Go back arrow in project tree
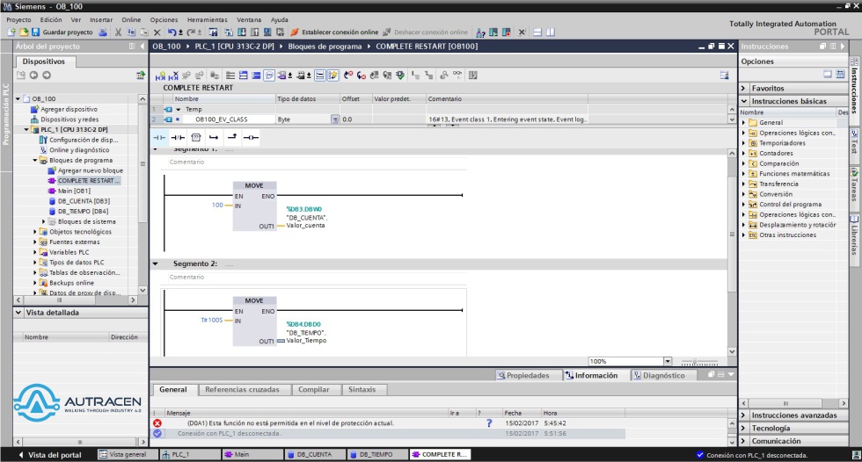This screenshot has width=862, height=462. (33, 76)
